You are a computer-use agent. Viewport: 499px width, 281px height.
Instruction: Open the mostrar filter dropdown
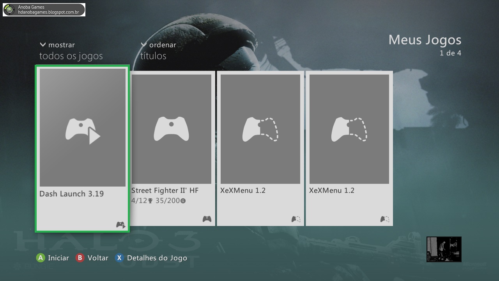[61, 45]
